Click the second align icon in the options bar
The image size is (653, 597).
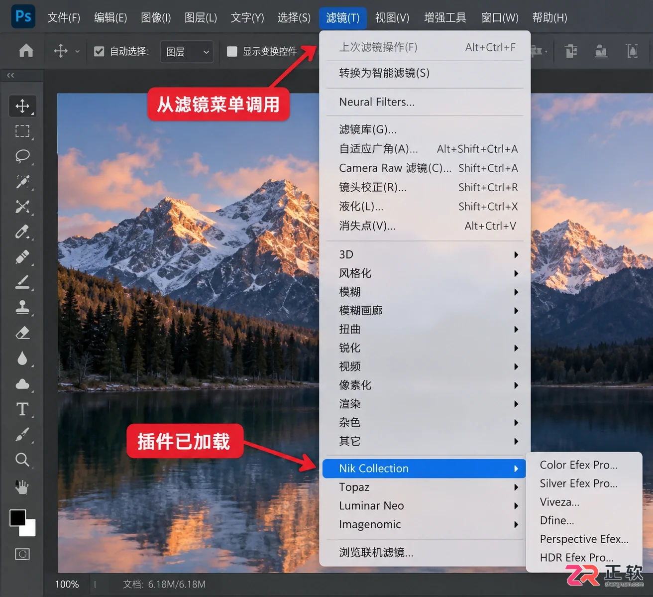(x=601, y=51)
